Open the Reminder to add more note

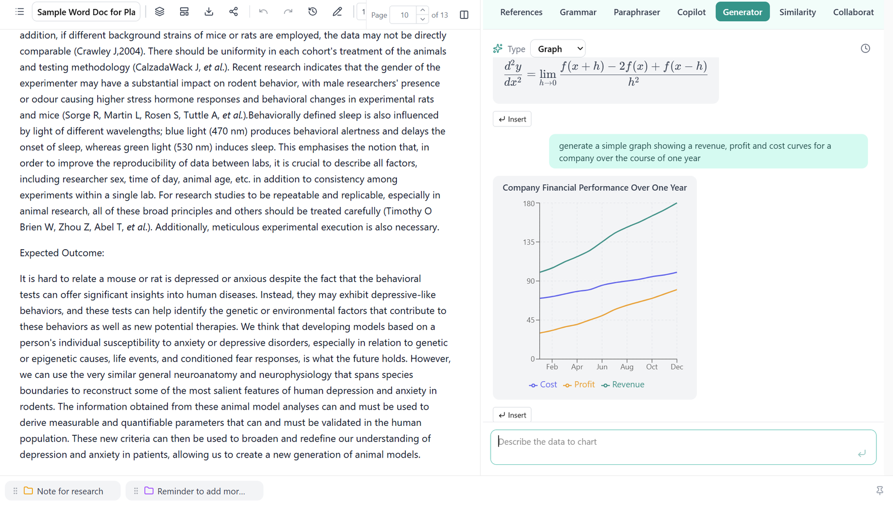pyautogui.click(x=194, y=491)
